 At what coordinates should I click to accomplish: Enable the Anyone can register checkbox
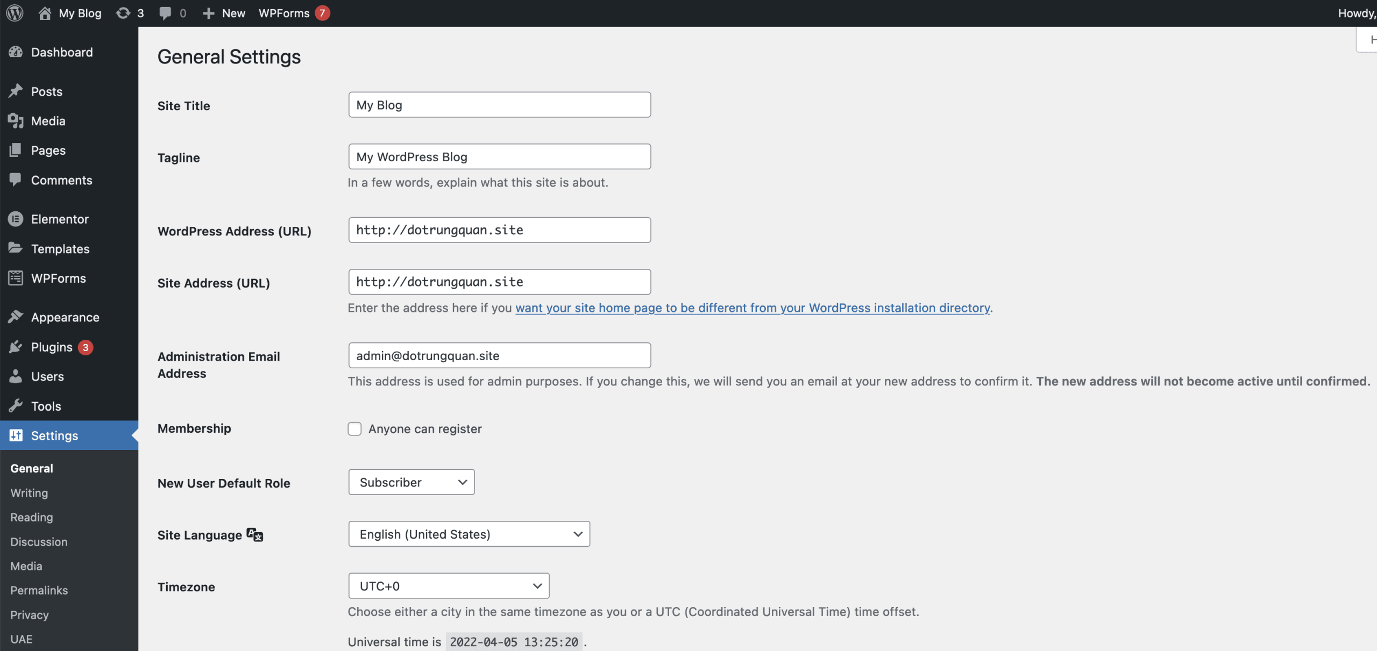[354, 428]
